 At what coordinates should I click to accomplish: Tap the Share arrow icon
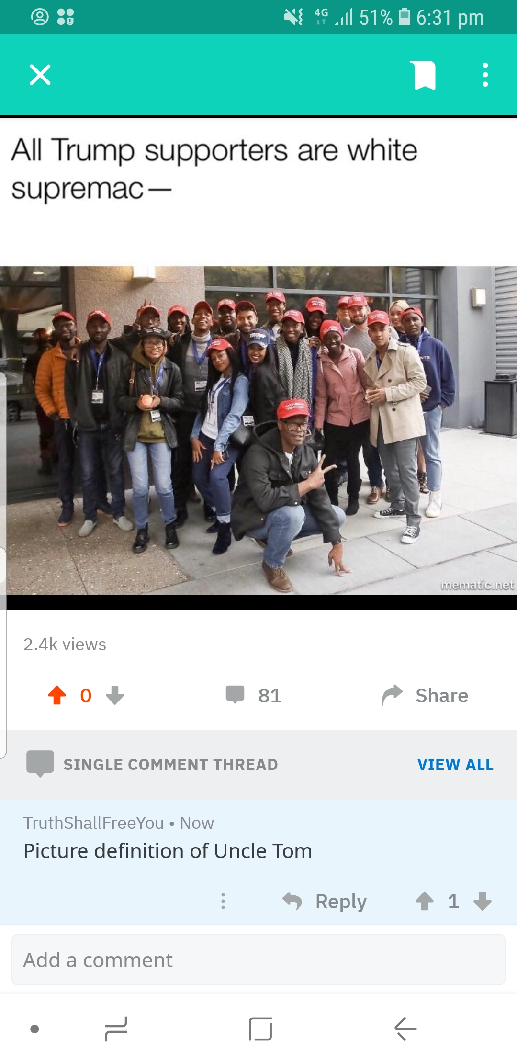tap(393, 695)
